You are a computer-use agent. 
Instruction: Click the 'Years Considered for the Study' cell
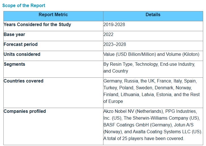pyautogui.click(x=37, y=25)
